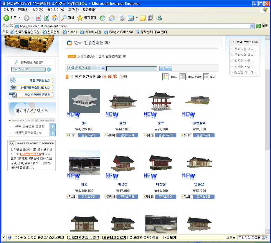Click the round GO search icon
Viewport: 271px width, 243px height.
(x=49, y=69)
